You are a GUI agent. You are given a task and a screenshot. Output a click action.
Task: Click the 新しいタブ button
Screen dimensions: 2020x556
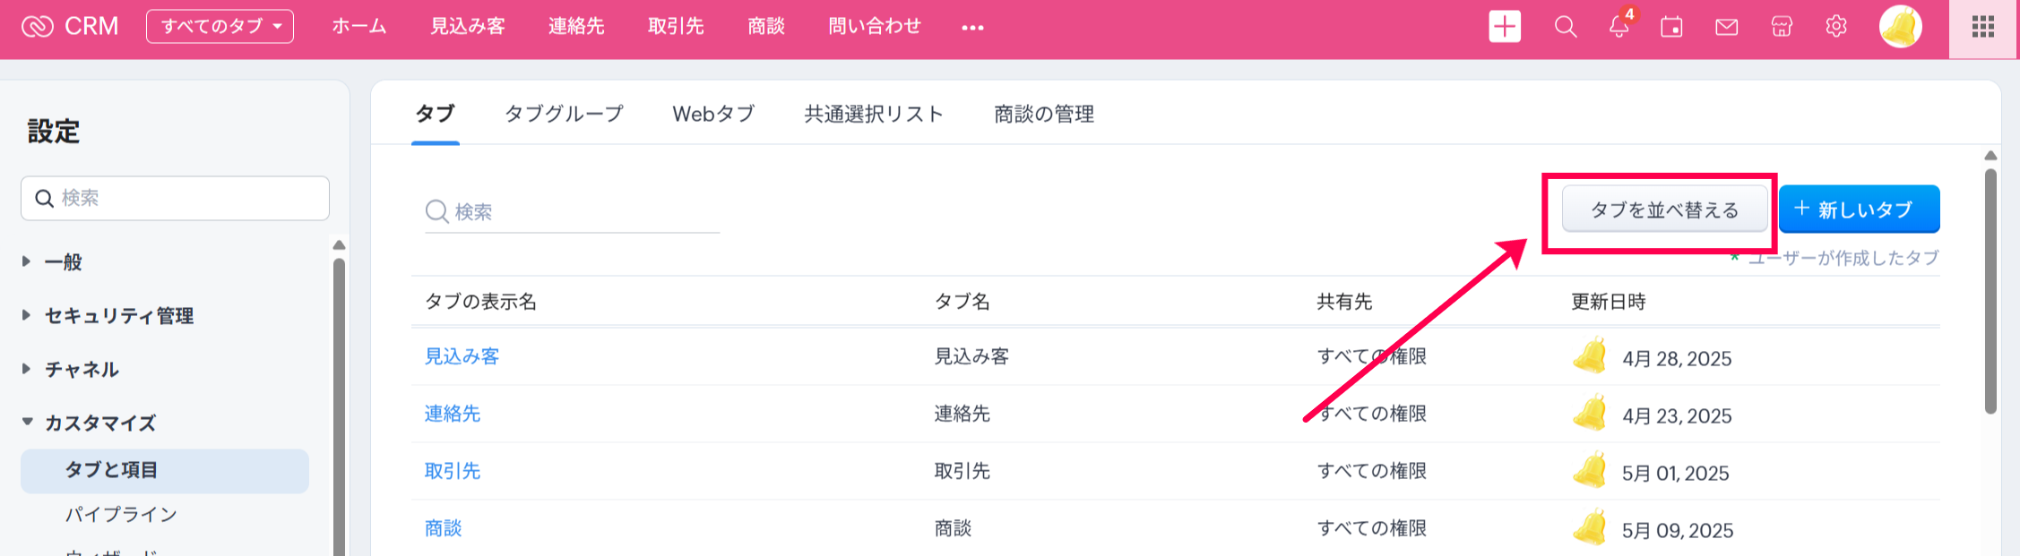tap(1859, 210)
